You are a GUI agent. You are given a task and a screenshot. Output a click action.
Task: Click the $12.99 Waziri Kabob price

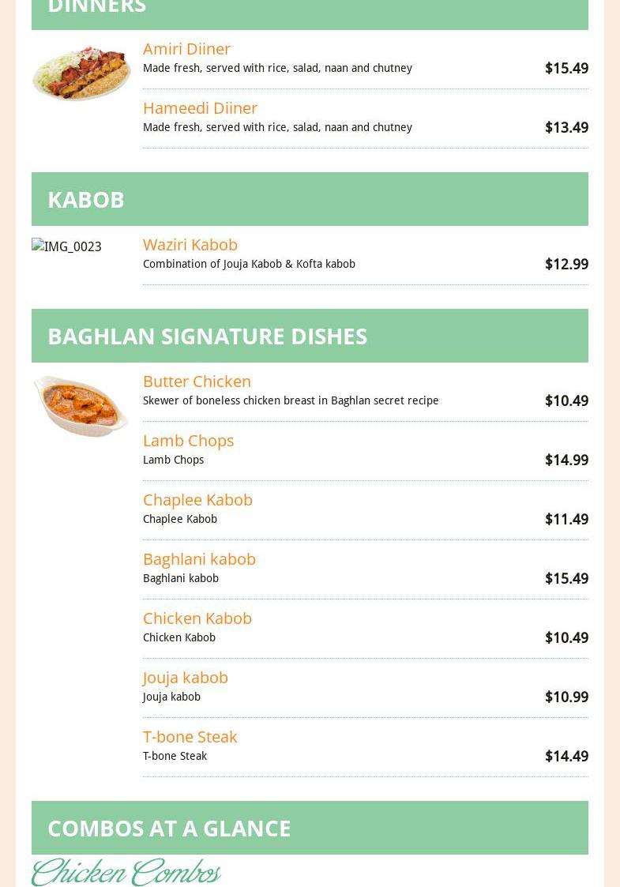[566, 265]
